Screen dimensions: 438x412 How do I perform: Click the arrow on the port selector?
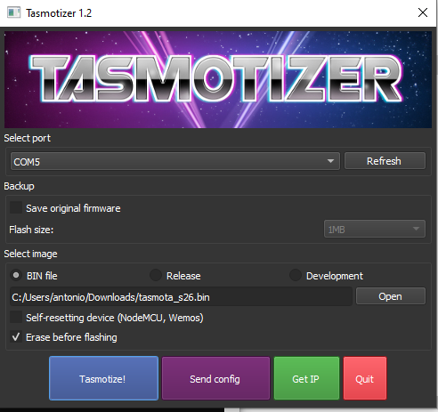tap(330, 161)
